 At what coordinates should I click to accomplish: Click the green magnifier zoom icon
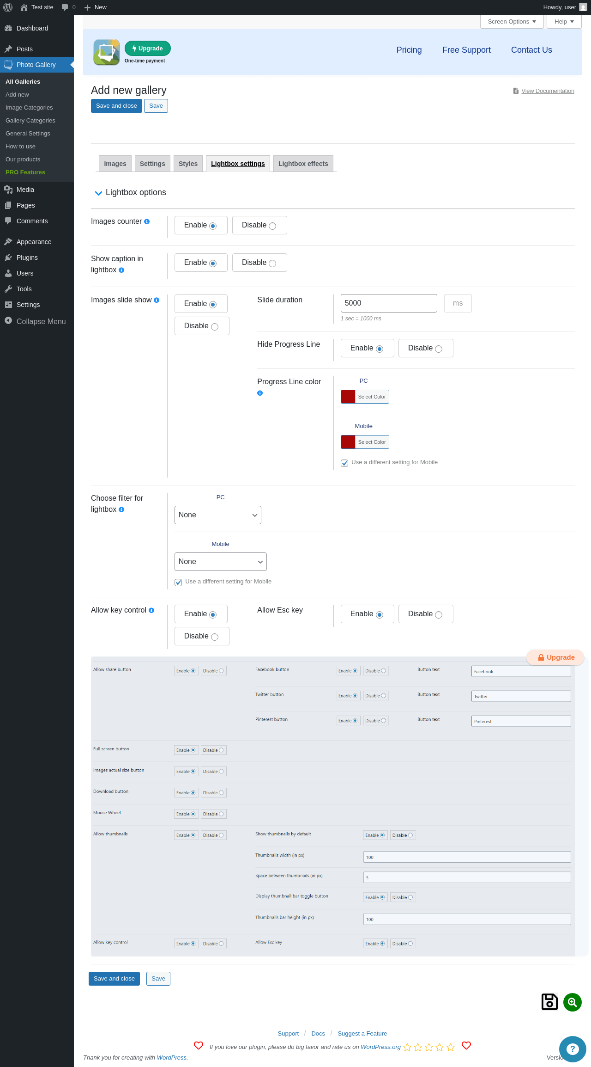click(573, 1002)
